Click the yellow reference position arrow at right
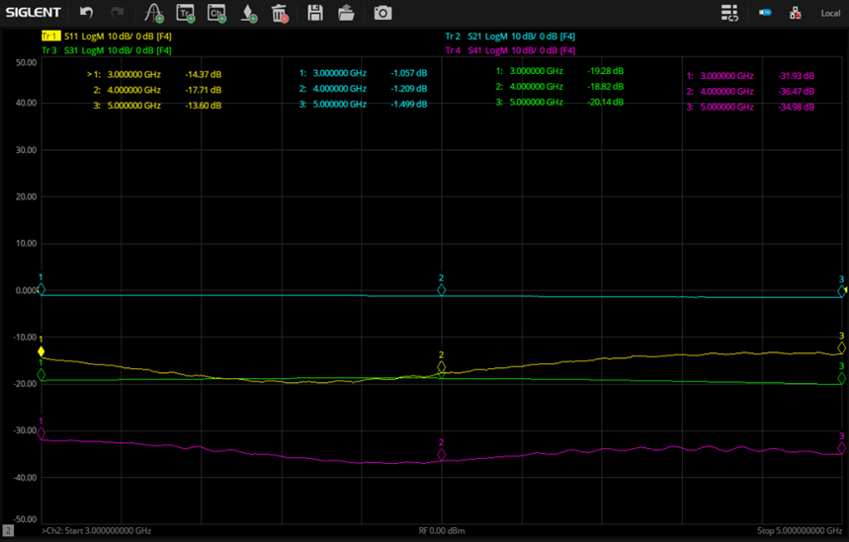 point(846,290)
